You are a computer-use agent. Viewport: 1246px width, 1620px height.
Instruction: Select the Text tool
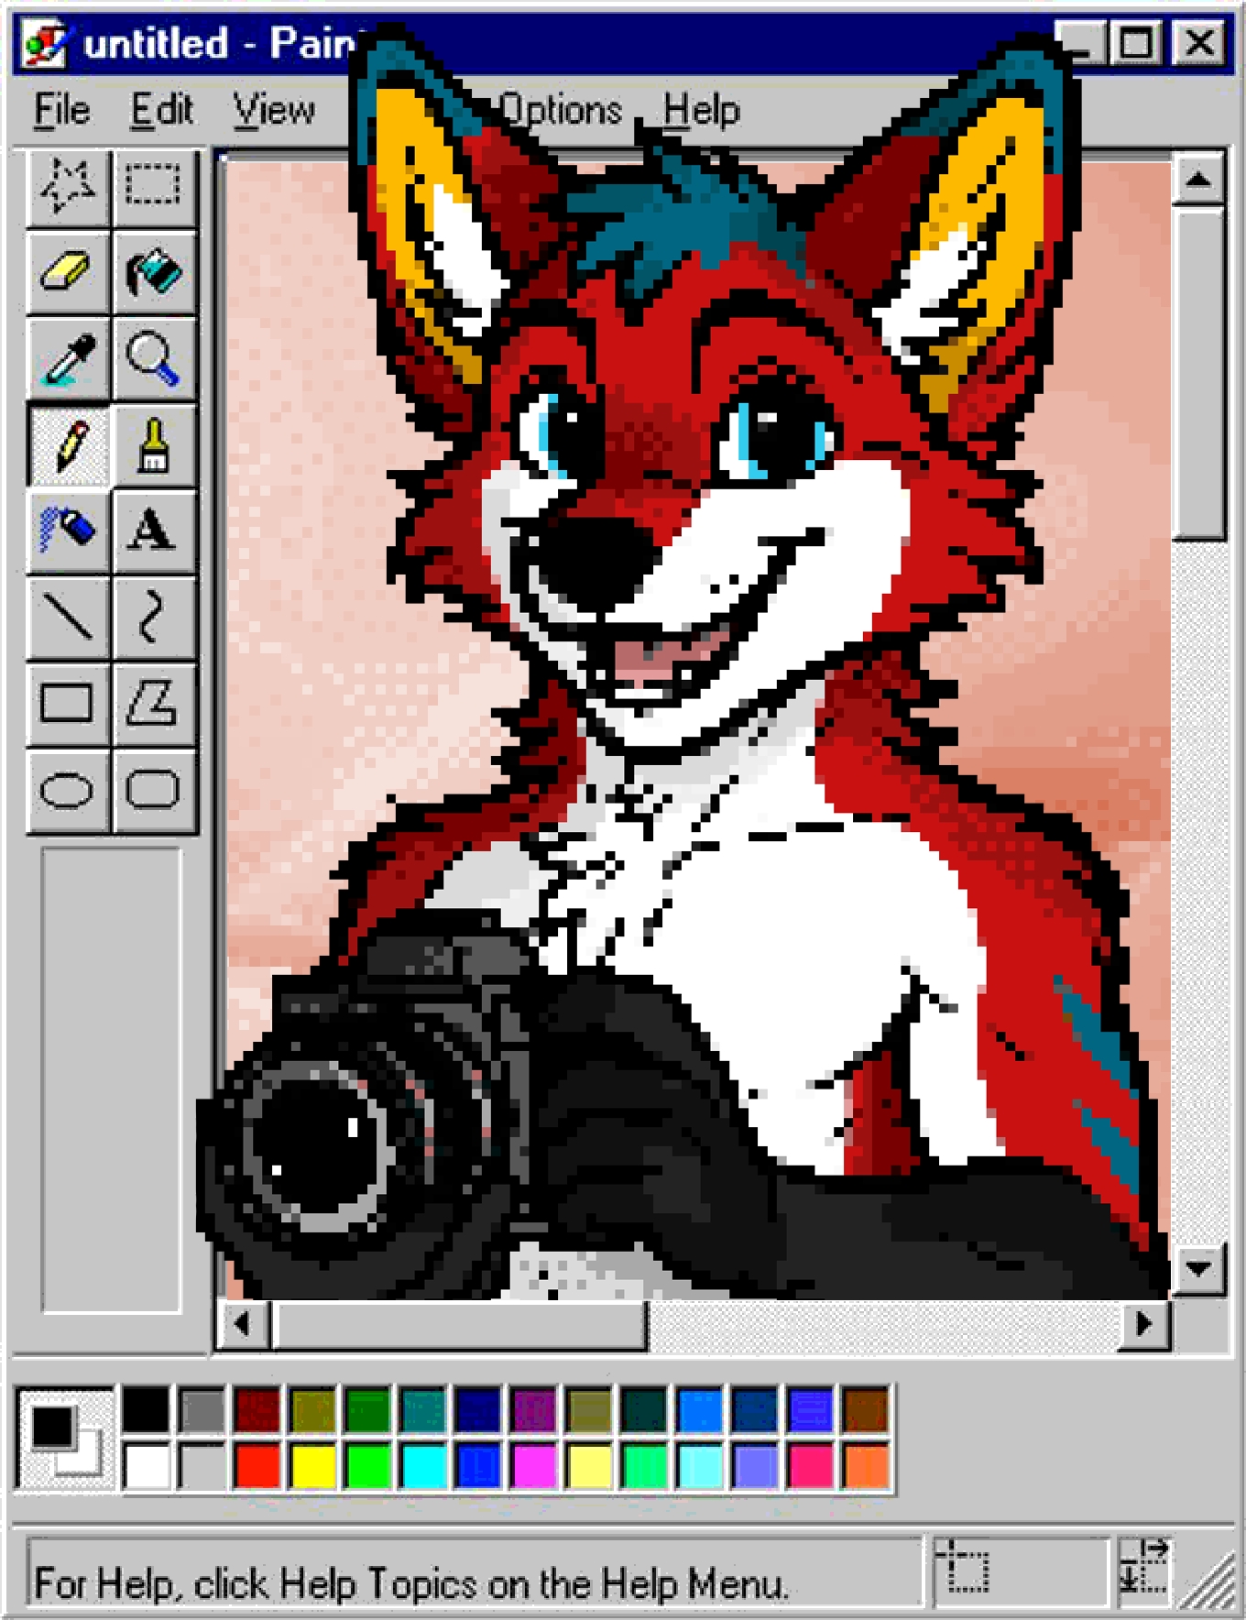pyautogui.click(x=153, y=531)
